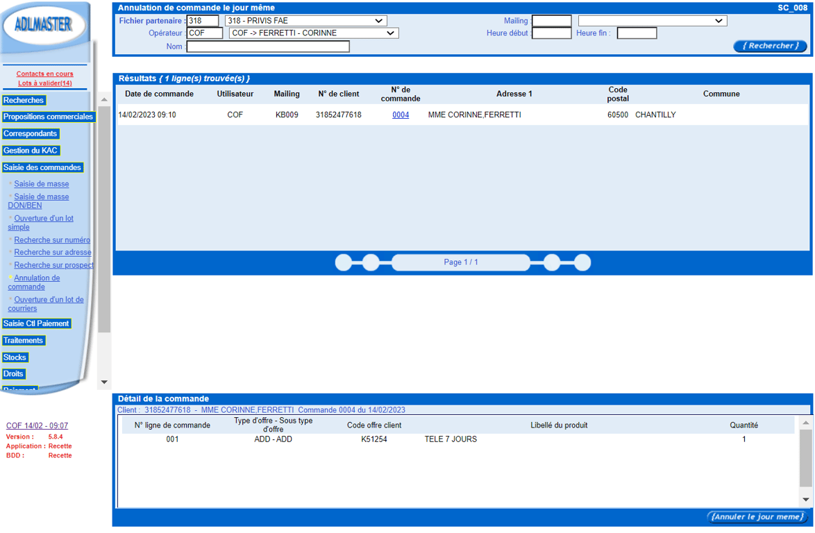This screenshot has height=533, width=815.
Task: Open order number 0004 link
Action: tap(401, 115)
